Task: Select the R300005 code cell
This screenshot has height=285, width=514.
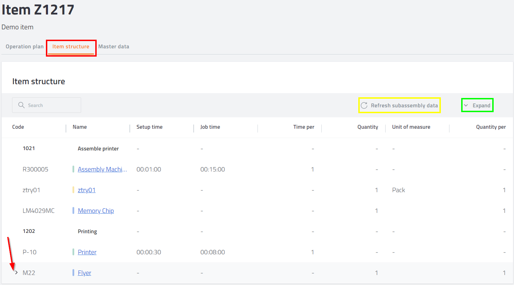Action: pos(35,169)
